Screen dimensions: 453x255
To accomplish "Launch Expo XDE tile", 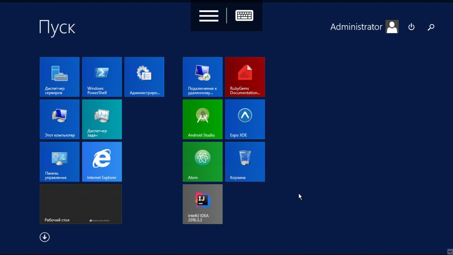I will pyautogui.click(x=245, y=119).
